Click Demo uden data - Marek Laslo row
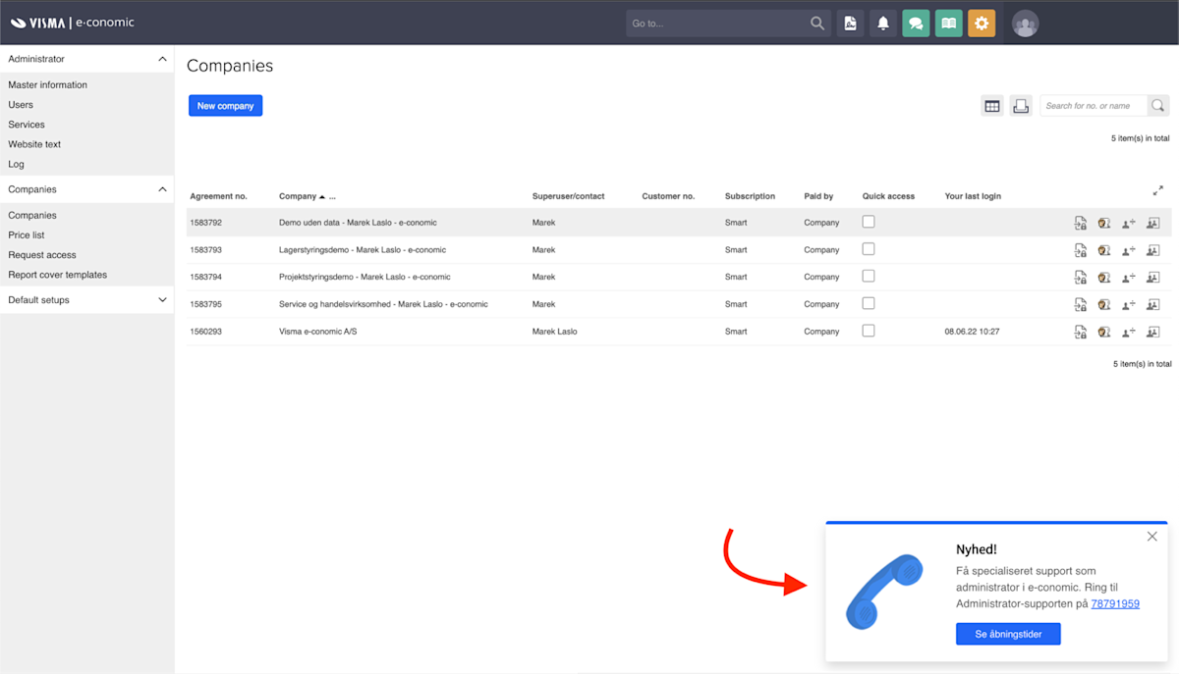This screenshot has height=674, width=1179. coord(678,223)
